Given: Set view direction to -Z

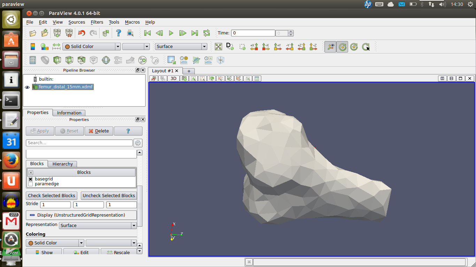Looking at the screenshot, I should [x=313, y=47].
